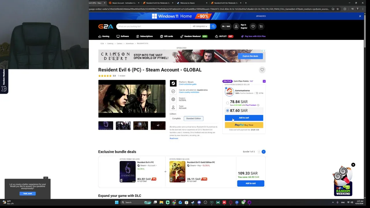Open the +7 more images thumbnail

[x=158, y=126]
